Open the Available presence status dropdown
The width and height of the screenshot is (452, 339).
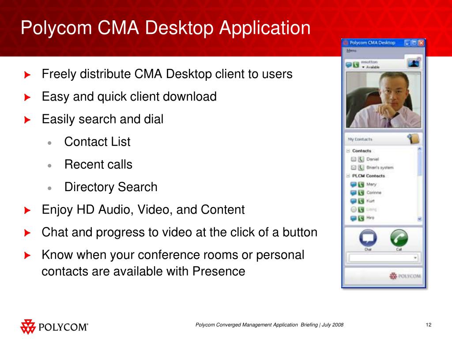pyautogui.click(x=371, y=67)
